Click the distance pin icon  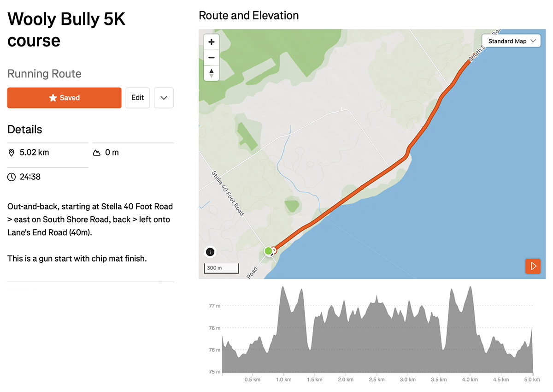point(12,153)
